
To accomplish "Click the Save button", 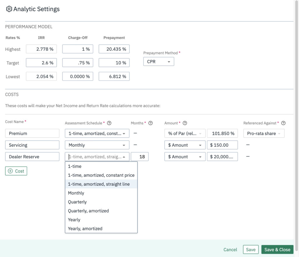I will [251, 249].
